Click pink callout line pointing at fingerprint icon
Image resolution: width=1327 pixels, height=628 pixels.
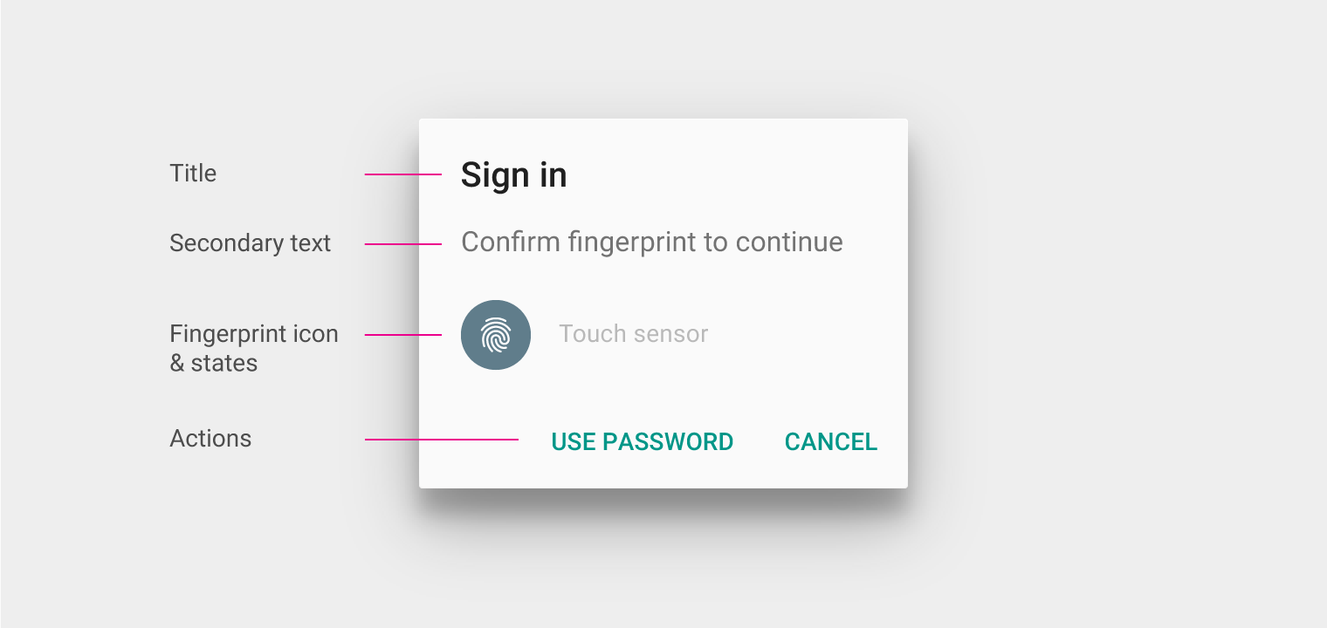[403, 335]
